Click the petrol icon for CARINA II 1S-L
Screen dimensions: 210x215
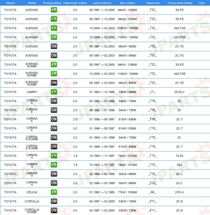[54, 165]
